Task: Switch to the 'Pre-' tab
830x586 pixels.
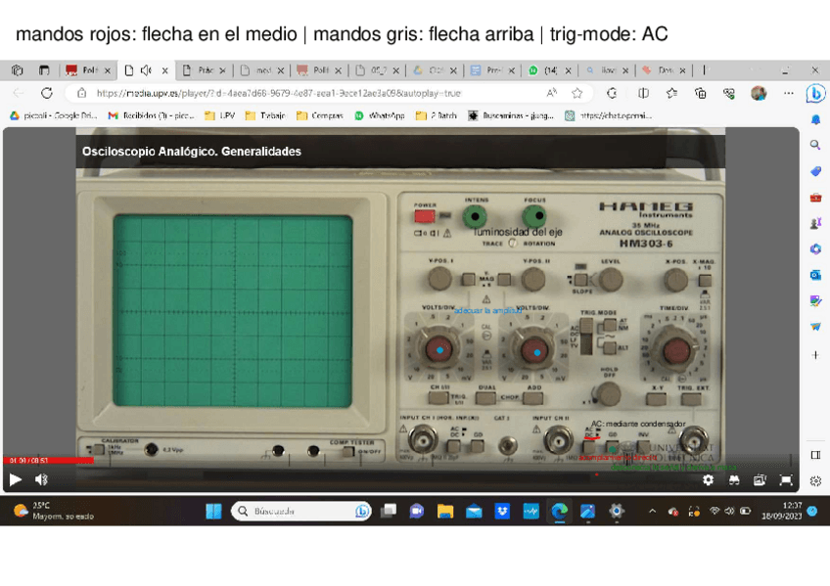Action: click(x=492, y=69)
